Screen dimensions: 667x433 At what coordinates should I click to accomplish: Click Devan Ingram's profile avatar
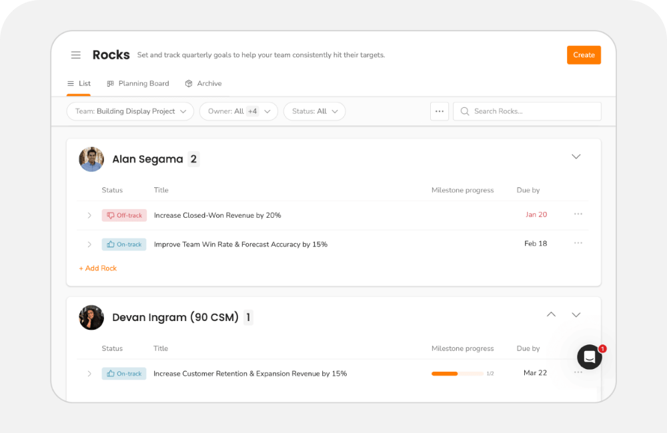91,317
